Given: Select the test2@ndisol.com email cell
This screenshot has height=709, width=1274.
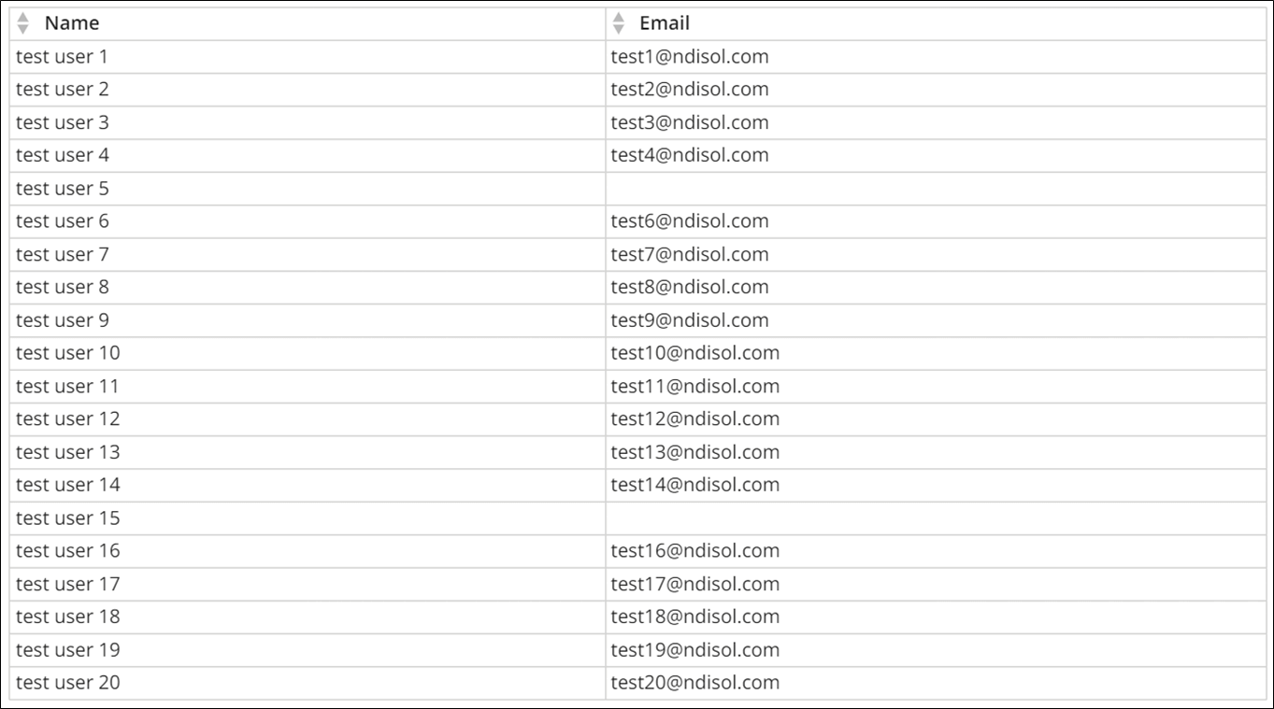Looking at the screenshot, I should 935,90.
